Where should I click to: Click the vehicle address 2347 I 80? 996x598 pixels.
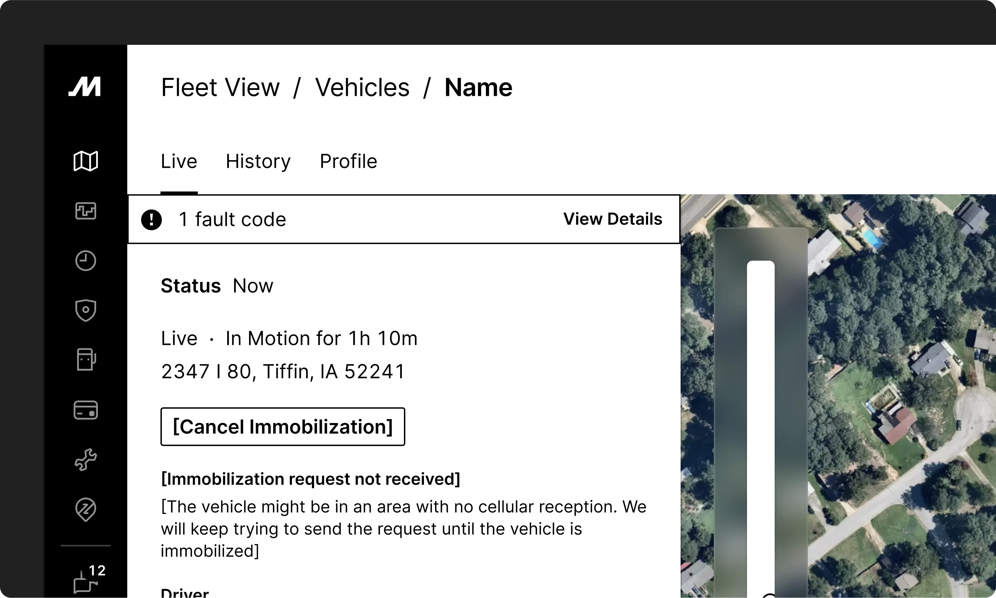tap(283, 371)
